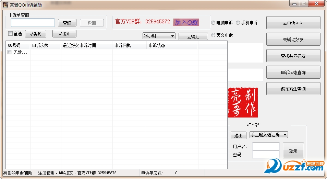Sort by the QQ号码 column header
Image resolution: width=327 pixels, height=179 pixels.
pyautogui.click(x=18, y=45)
